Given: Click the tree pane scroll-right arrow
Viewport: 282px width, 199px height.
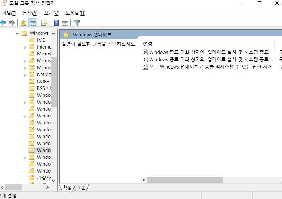Looking at the screenshot, I should point(47,187).
